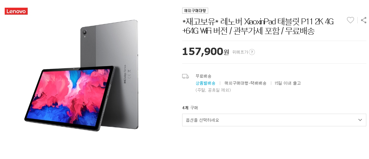The image size is (369, 159).
Task: Click the 4개 구매 purchase count
Action: pyautogui.click(x=190, y=108)
